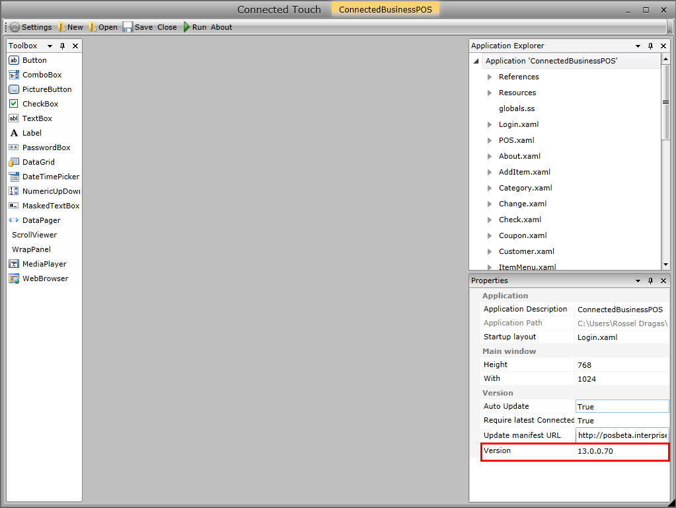This screenshot has height=508, width=676.
Task: Click the Run green arrow icon
Action: pyautogui.click(x=187, y=27)
